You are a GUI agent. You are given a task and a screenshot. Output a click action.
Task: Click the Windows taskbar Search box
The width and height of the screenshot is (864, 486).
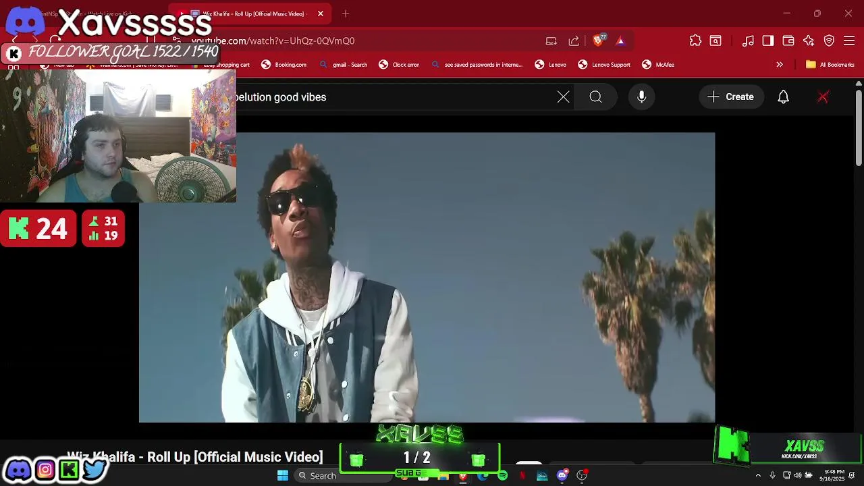point(343,475)
